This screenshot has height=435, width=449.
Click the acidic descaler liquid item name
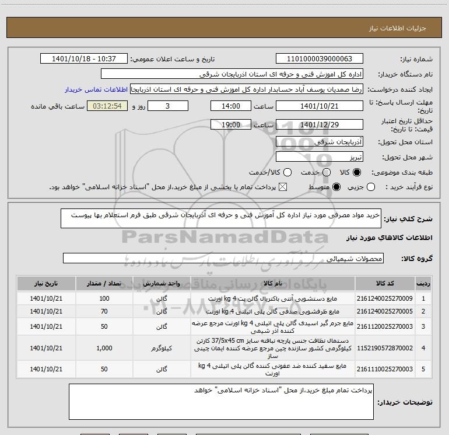tap(272, 326)
